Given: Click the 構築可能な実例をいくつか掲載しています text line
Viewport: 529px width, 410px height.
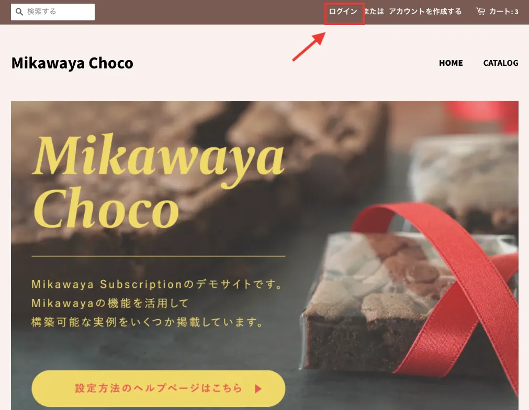Looking at the screenshot, I should [x=148, y=322].
